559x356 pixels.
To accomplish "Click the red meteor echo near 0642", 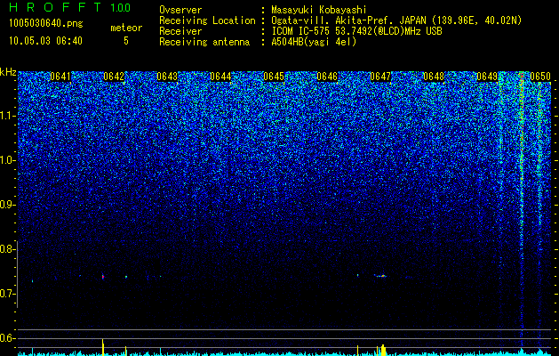I will tap(103, 277).
